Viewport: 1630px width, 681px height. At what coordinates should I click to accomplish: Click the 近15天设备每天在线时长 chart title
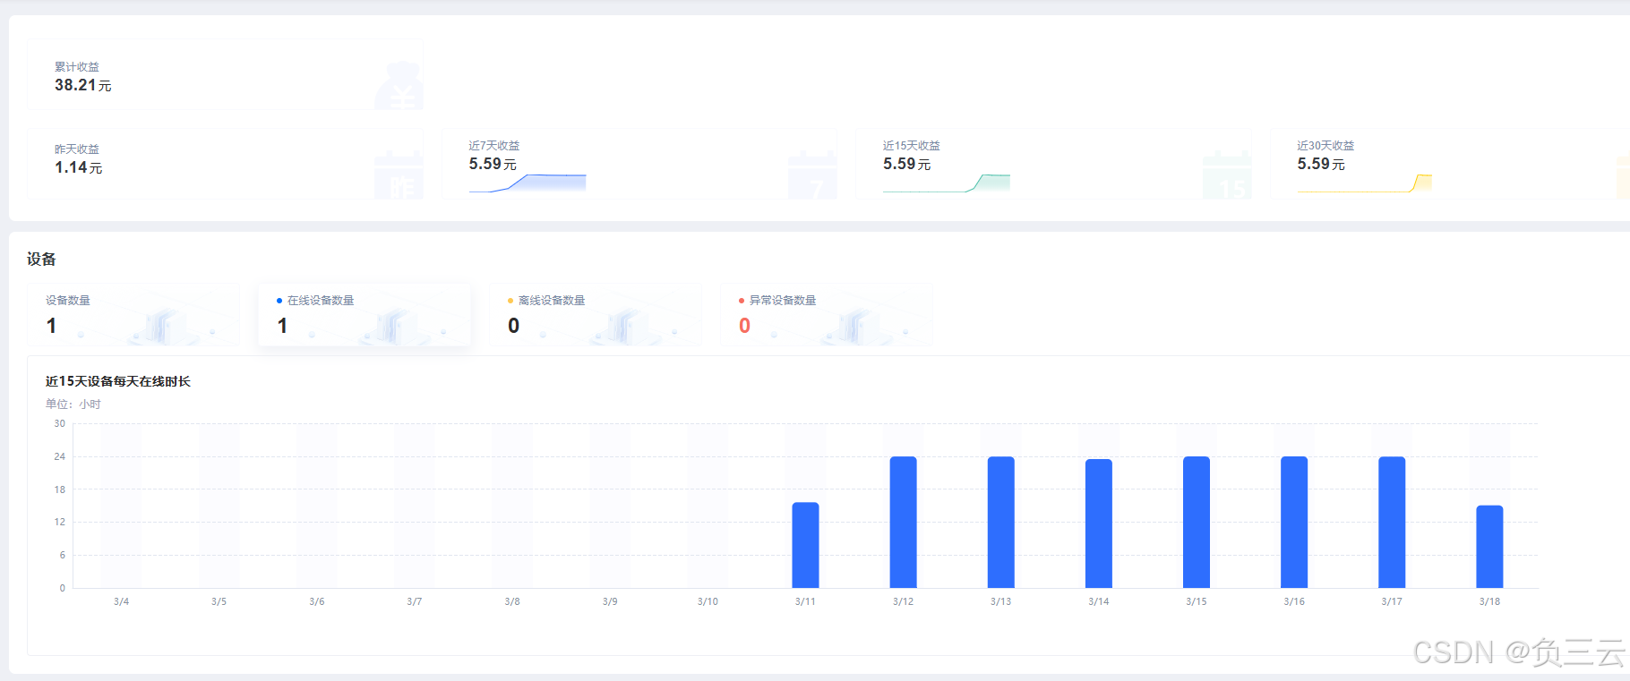(x=118, y=381)
